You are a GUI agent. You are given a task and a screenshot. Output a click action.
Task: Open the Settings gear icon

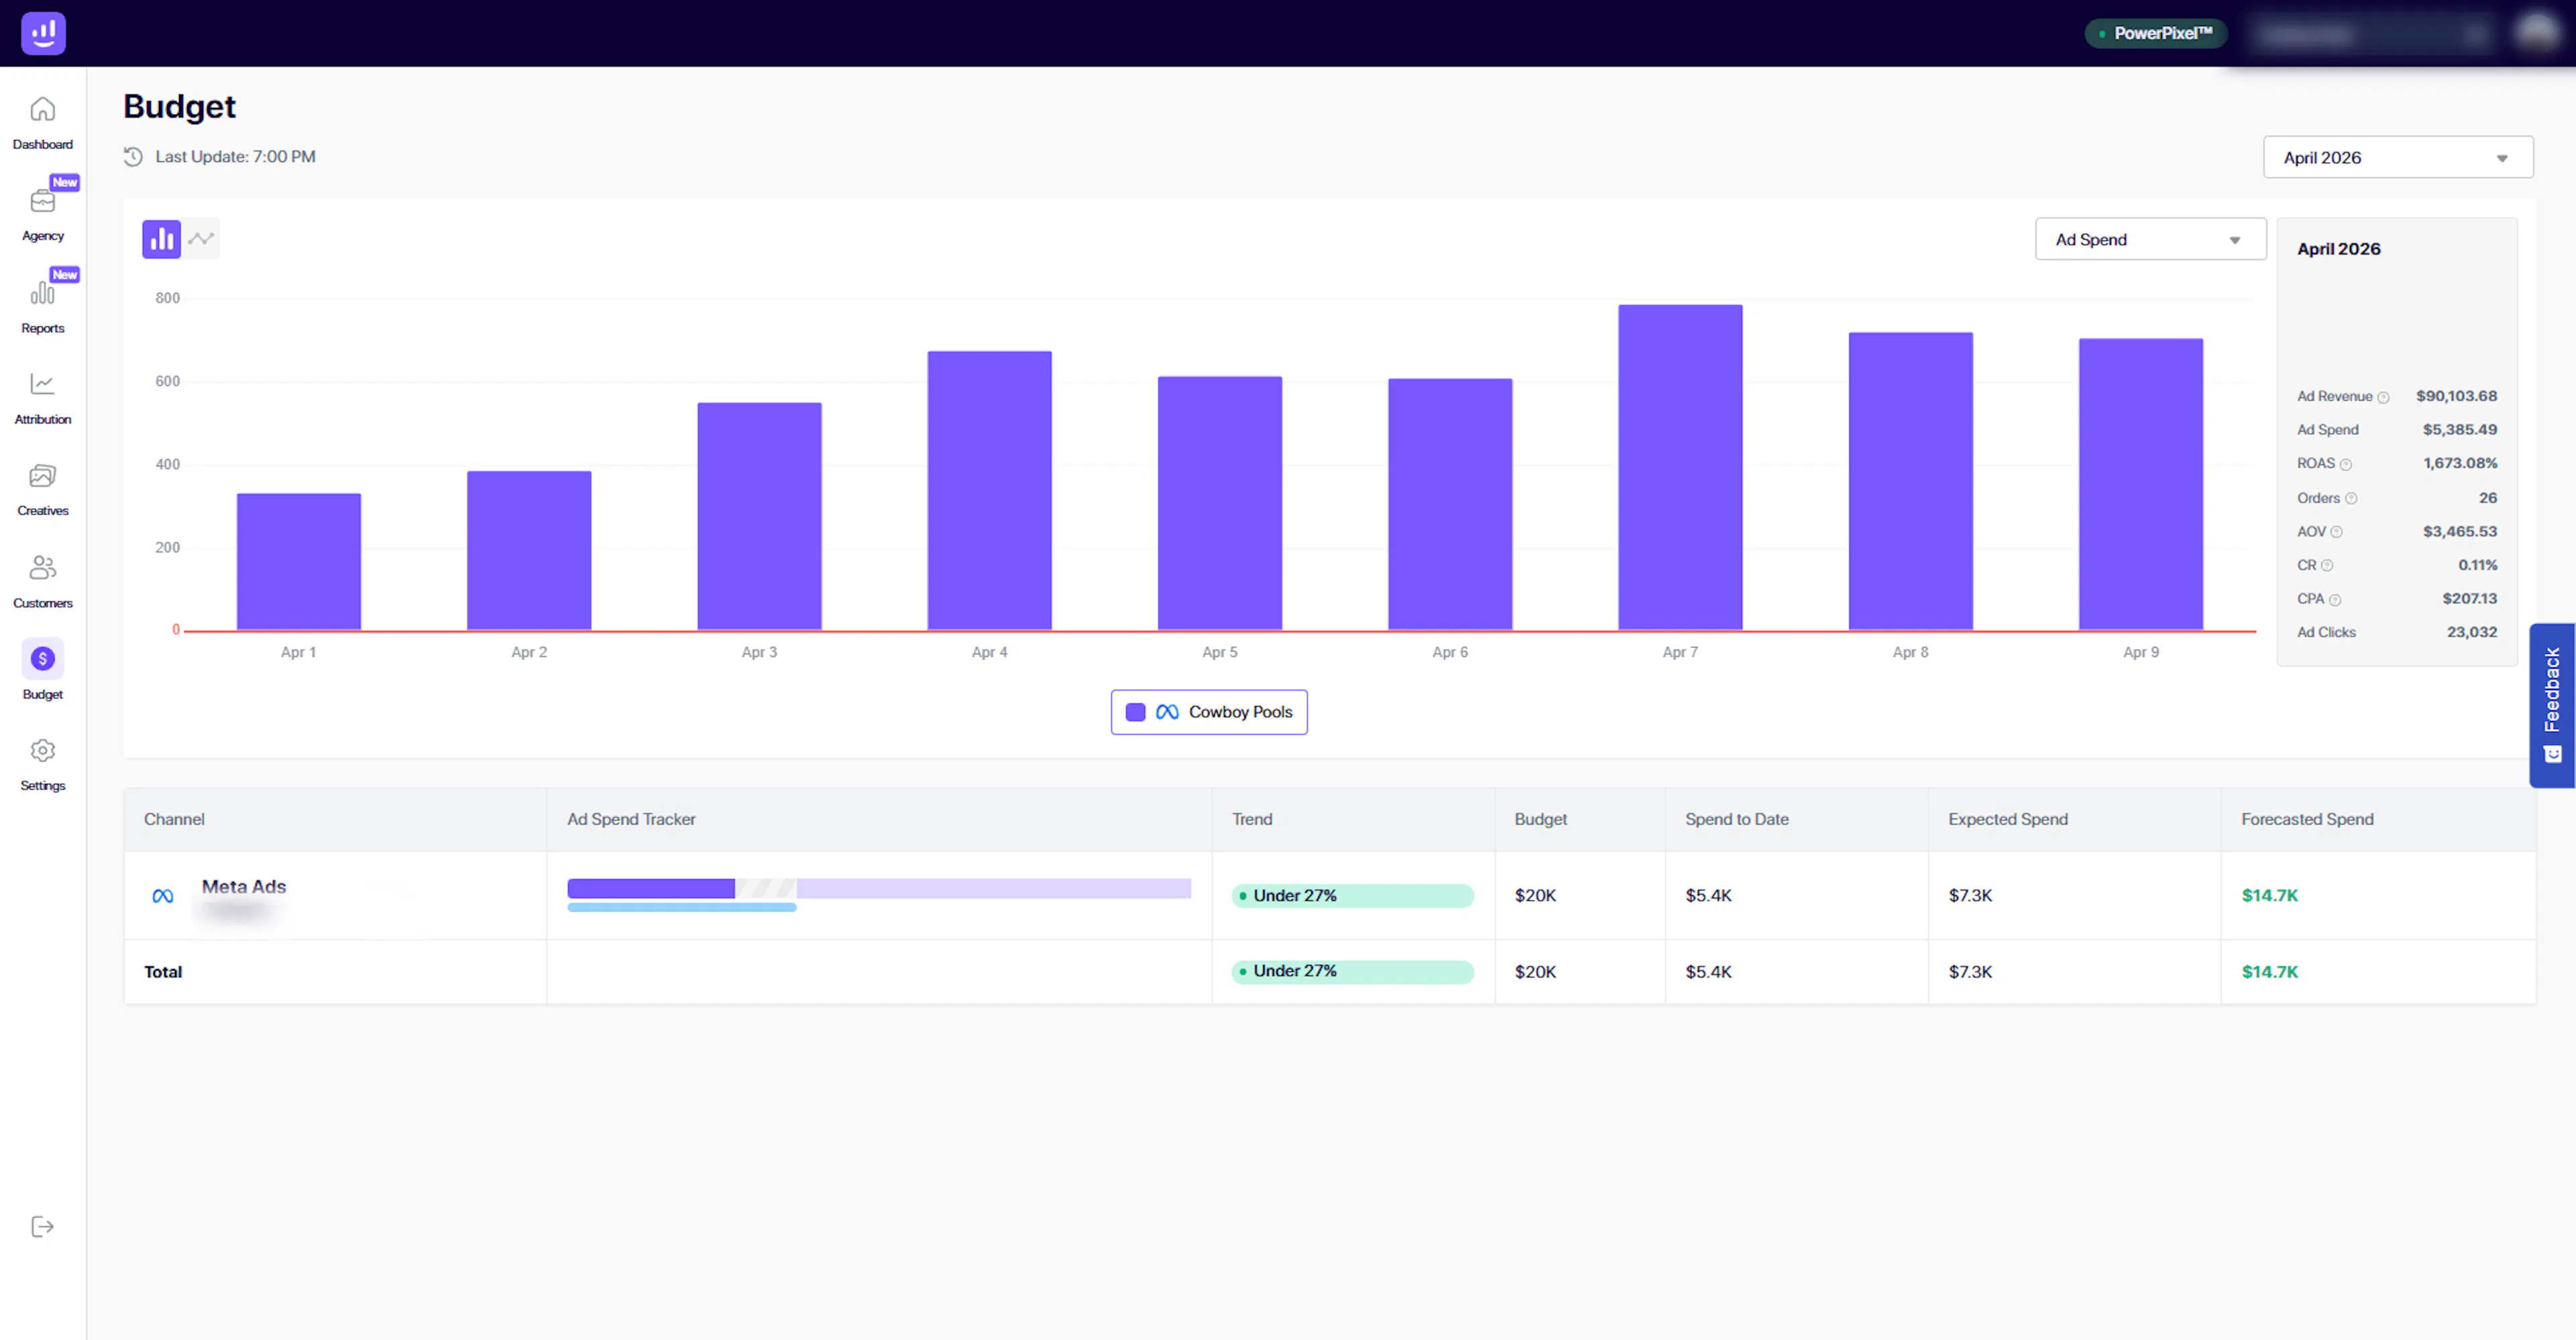point(42,751)
